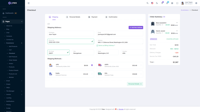The height and width of the screenshot is (112, 200).
Task: Open the US flag language dropdown
Action: coord(152,3)
